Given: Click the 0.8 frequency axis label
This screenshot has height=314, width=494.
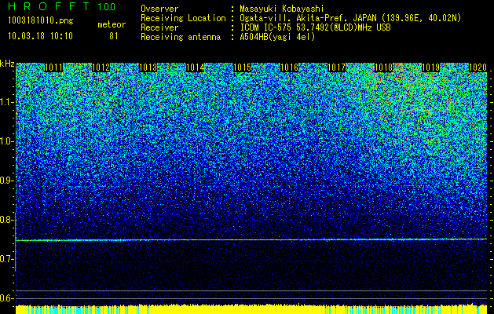Looking at the screenshot, I should pyautogui.click(x=6, y=220).
